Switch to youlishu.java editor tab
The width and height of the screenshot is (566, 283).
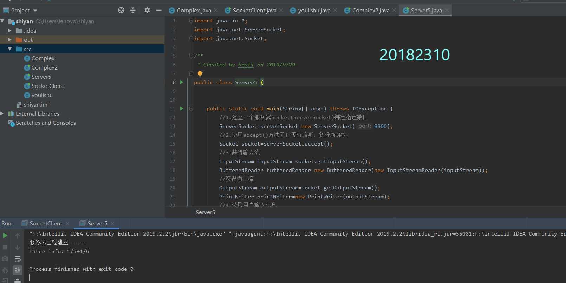[314, 10]
